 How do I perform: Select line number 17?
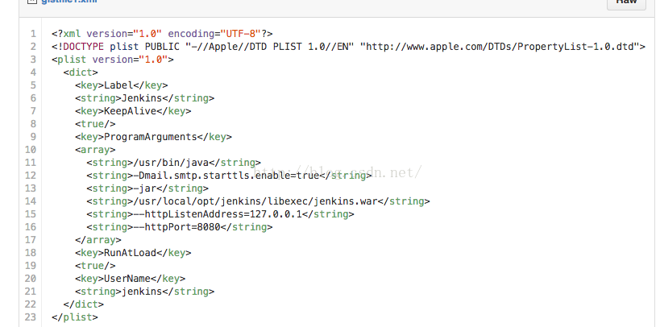(31, 240)
